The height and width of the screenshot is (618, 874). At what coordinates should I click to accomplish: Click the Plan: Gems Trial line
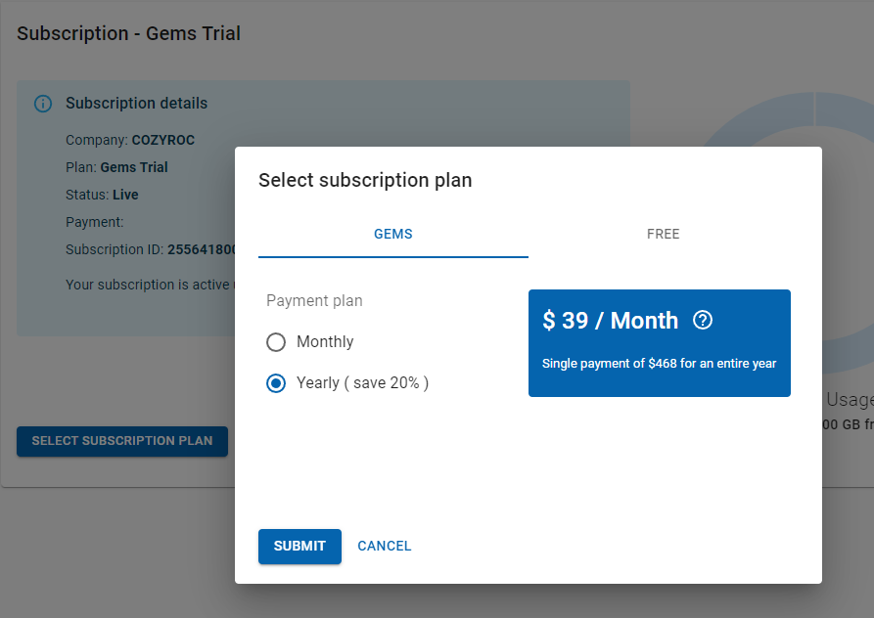click(116, 167)
